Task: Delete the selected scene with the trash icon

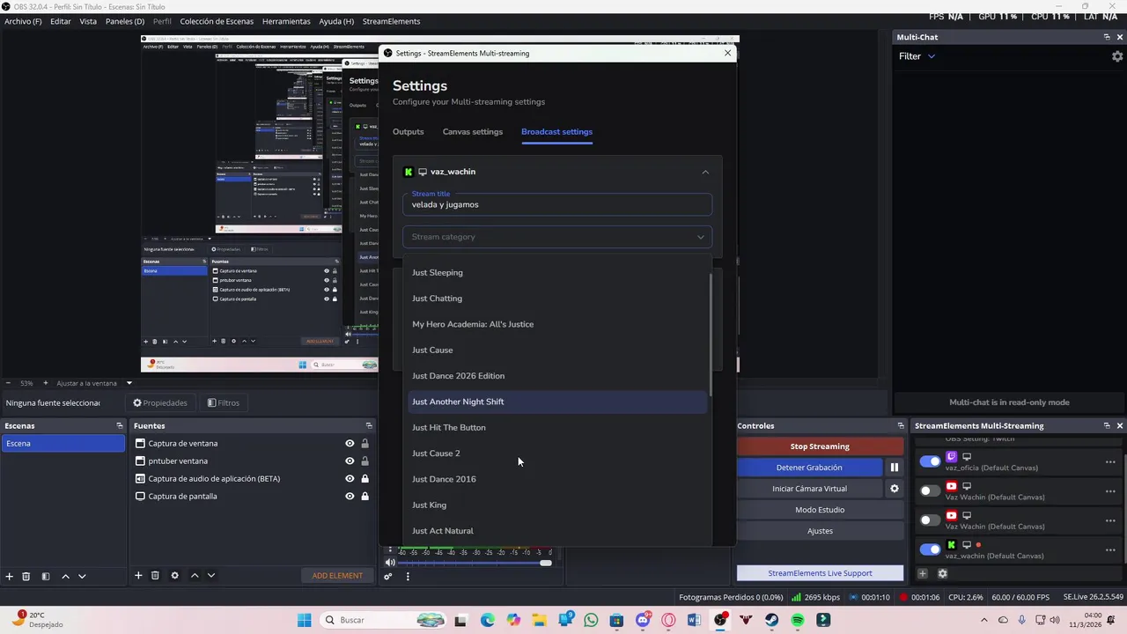Action: [26, 576]
